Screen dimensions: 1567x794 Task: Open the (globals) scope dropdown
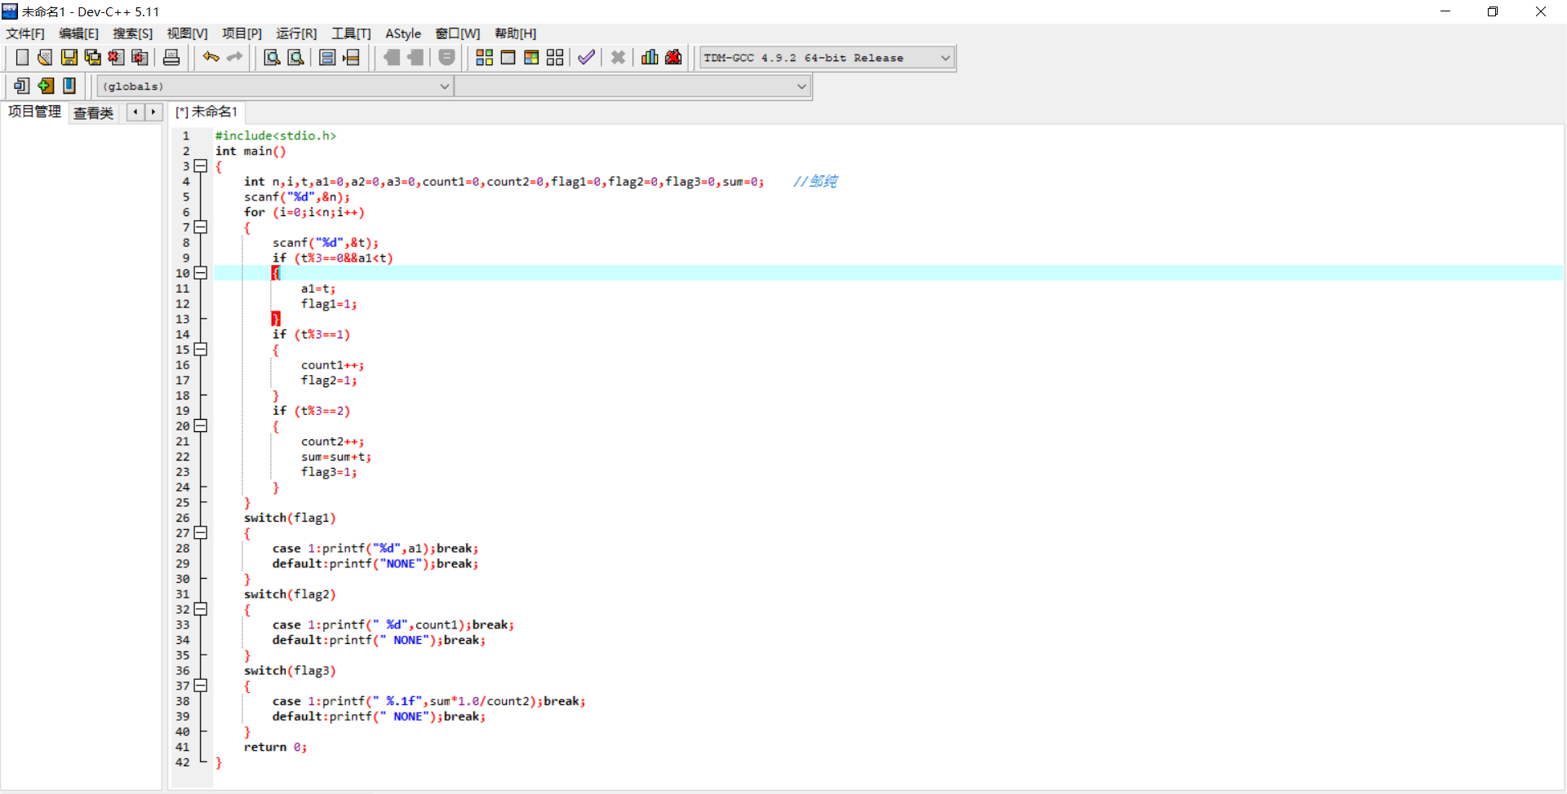pyautogui.click(x=275, y=86)
